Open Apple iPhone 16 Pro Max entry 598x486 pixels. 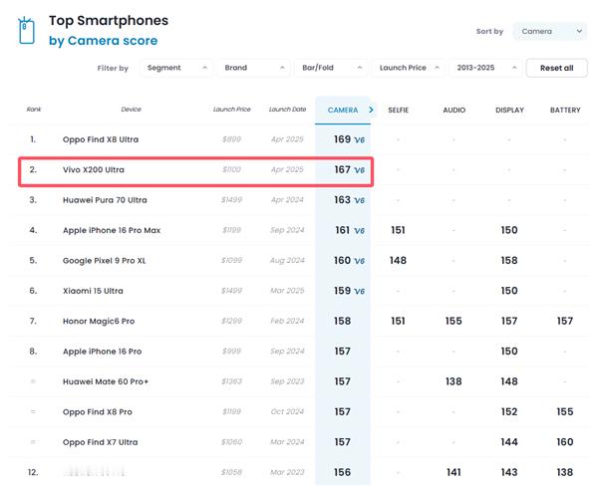pyautogui.click(x=112, y=230)
